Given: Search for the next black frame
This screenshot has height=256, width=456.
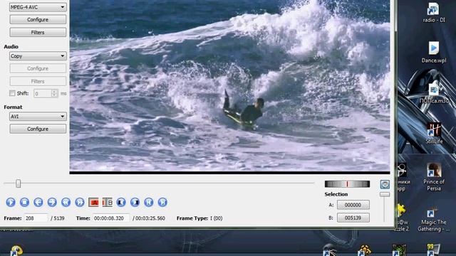Looking at the screenshot, I should click(x=135, y=202).
